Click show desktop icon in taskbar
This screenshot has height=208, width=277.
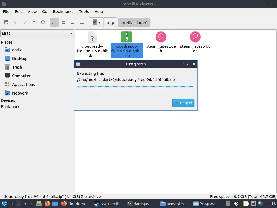55,204
